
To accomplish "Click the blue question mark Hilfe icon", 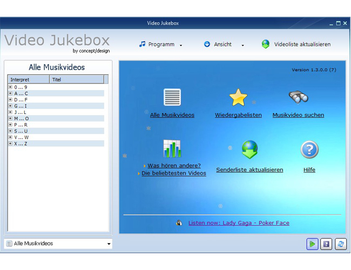I will tap(309, 150).
